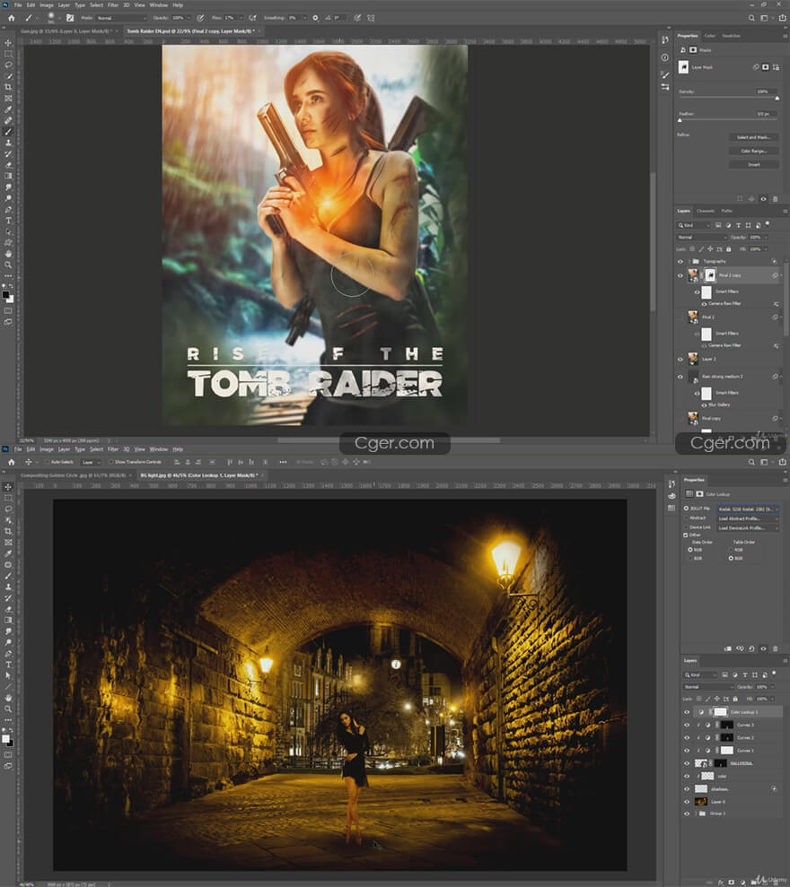
Task: Click lock all icon in top Layers panel
Action: click(729, 249)
